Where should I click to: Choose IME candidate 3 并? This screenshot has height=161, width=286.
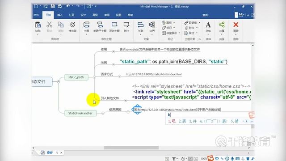pyautogui.click(x=193, y=121)
